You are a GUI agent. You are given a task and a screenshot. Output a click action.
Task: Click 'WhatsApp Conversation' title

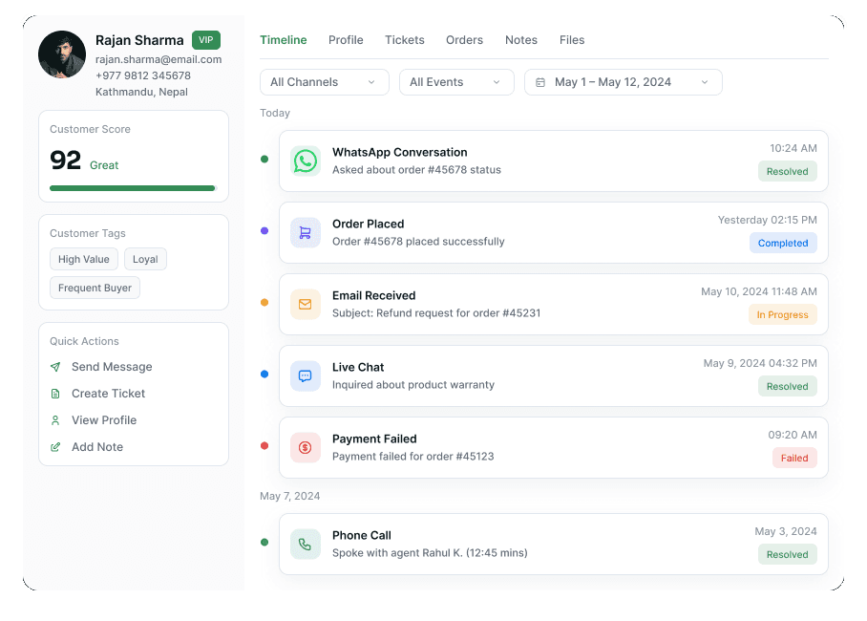(x=400, y=152)
